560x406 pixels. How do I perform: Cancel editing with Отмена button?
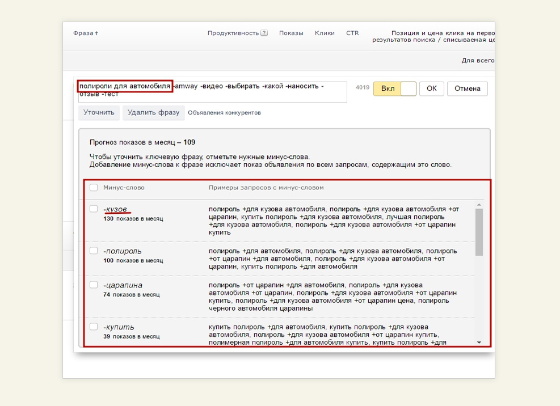pos(467,88)
